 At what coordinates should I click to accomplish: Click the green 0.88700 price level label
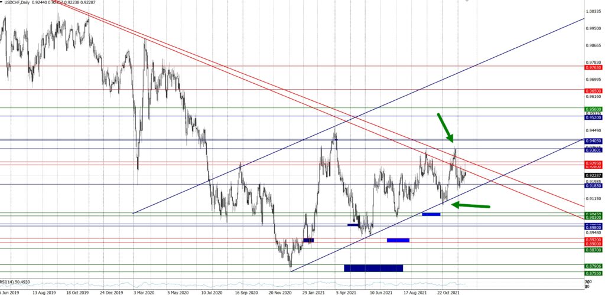click(593, 250)
